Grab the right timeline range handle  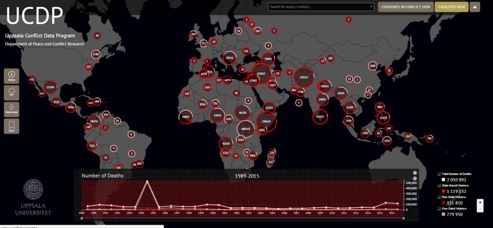coord(404,217)
